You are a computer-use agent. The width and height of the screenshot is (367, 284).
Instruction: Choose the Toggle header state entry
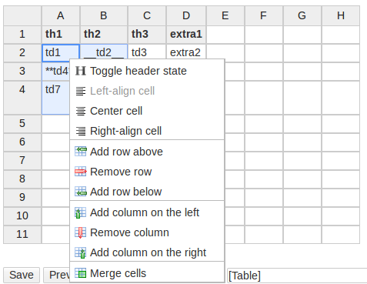pyautogui.click(x=147, y=71)
